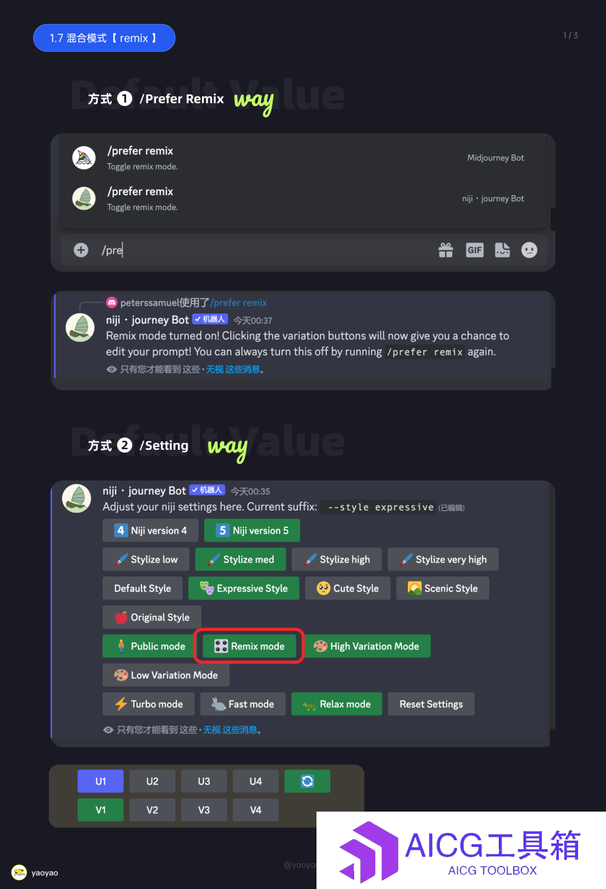606x889 pixels.
Task: Select Niji version 4
Action: click(150, 531)
